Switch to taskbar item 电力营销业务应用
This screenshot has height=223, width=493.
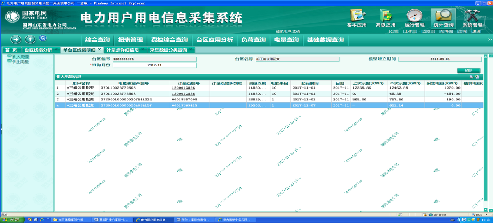pos(236,220)
